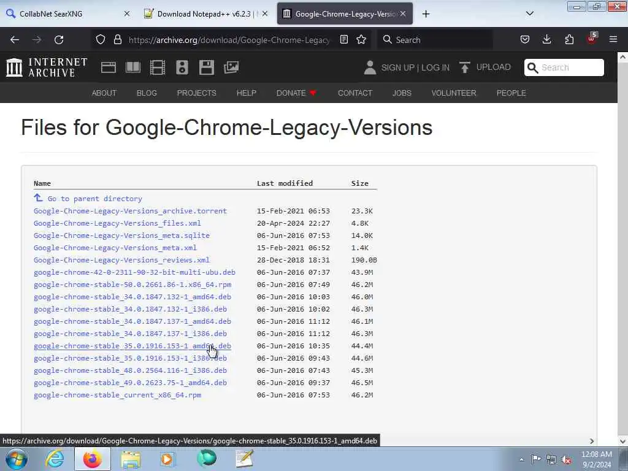Toggle reader view icon in address bar
This screenshot has width=628, height=471.
tap(343, 39)
